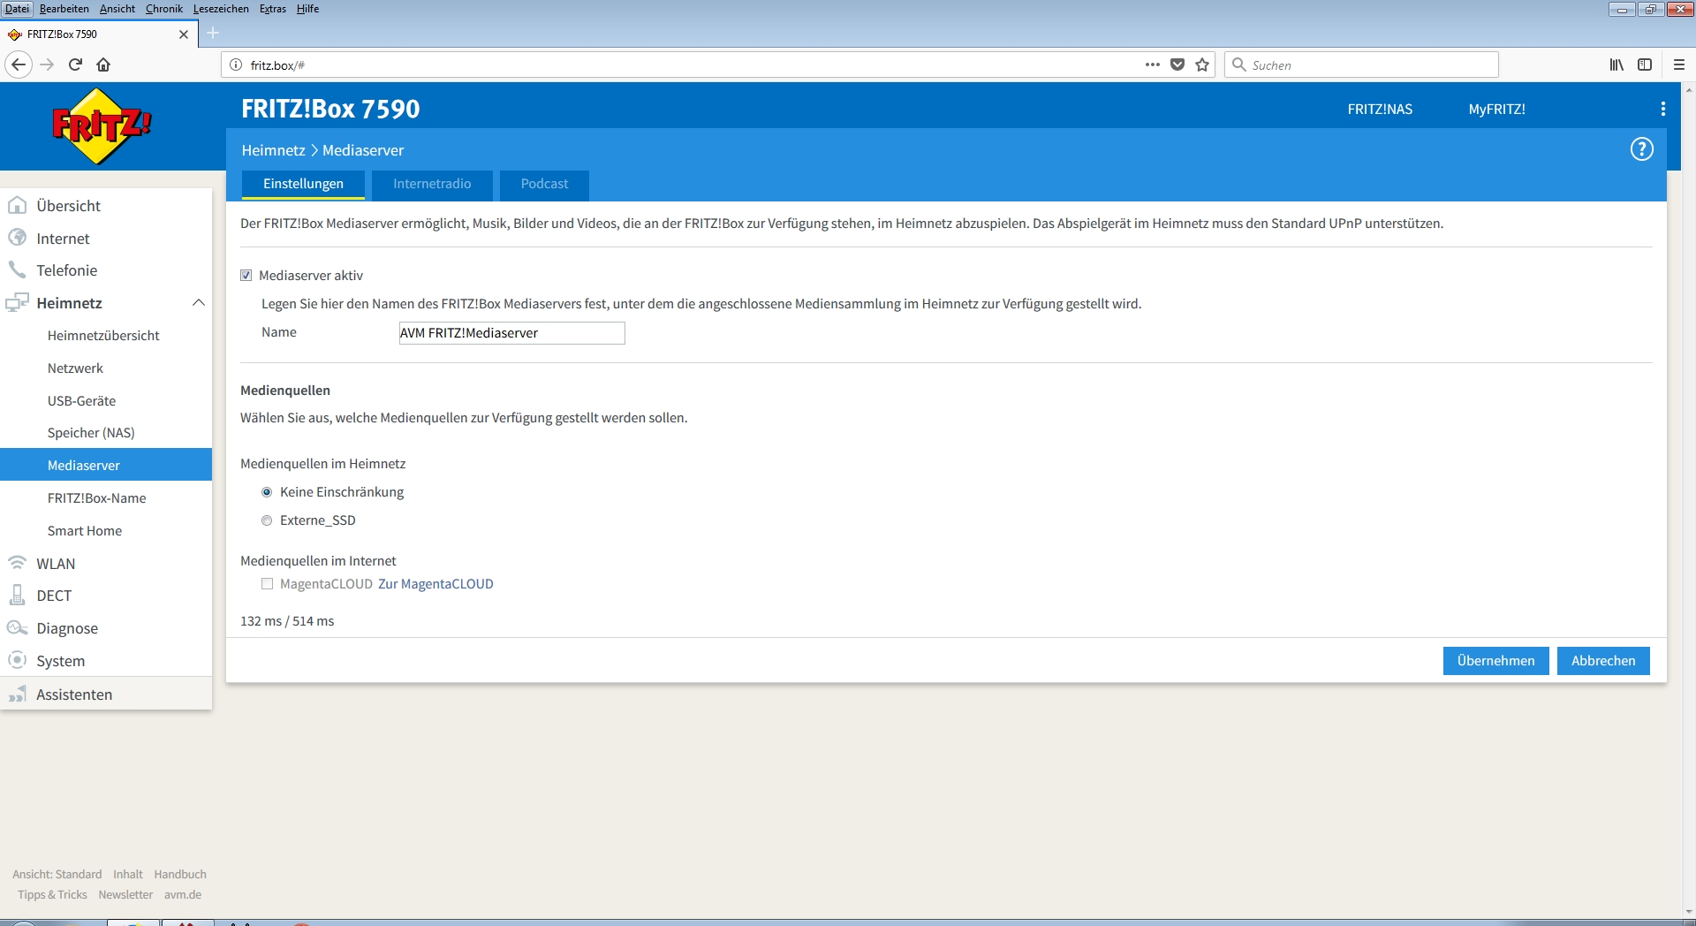Open the Chronik menu

tap(164, 9)
